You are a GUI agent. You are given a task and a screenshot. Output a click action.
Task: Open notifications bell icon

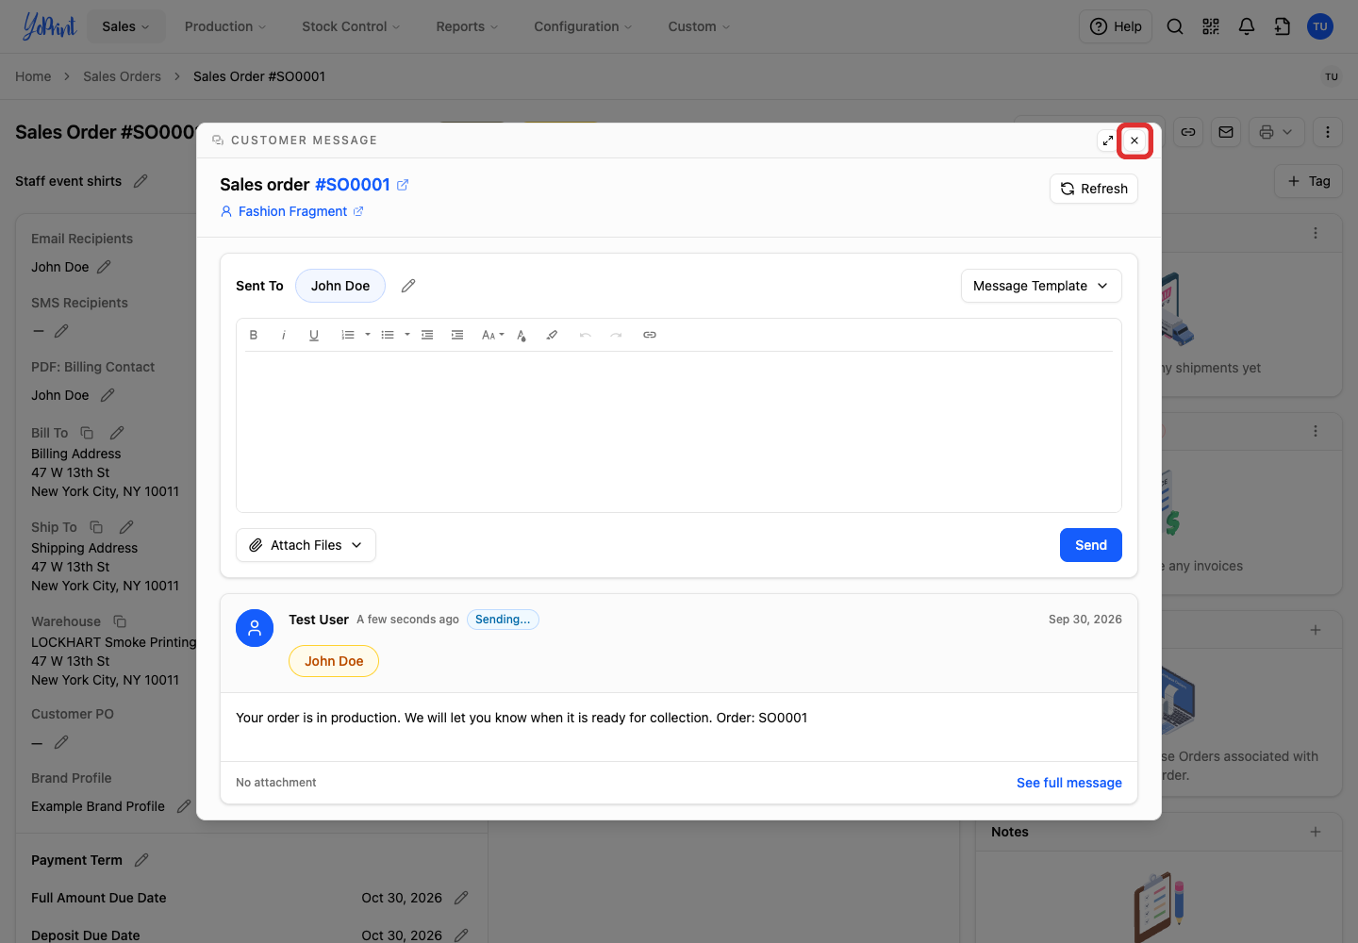(1247, 26)
